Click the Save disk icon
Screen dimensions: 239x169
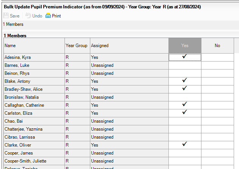pyautogui.click(x=6, y=16)
